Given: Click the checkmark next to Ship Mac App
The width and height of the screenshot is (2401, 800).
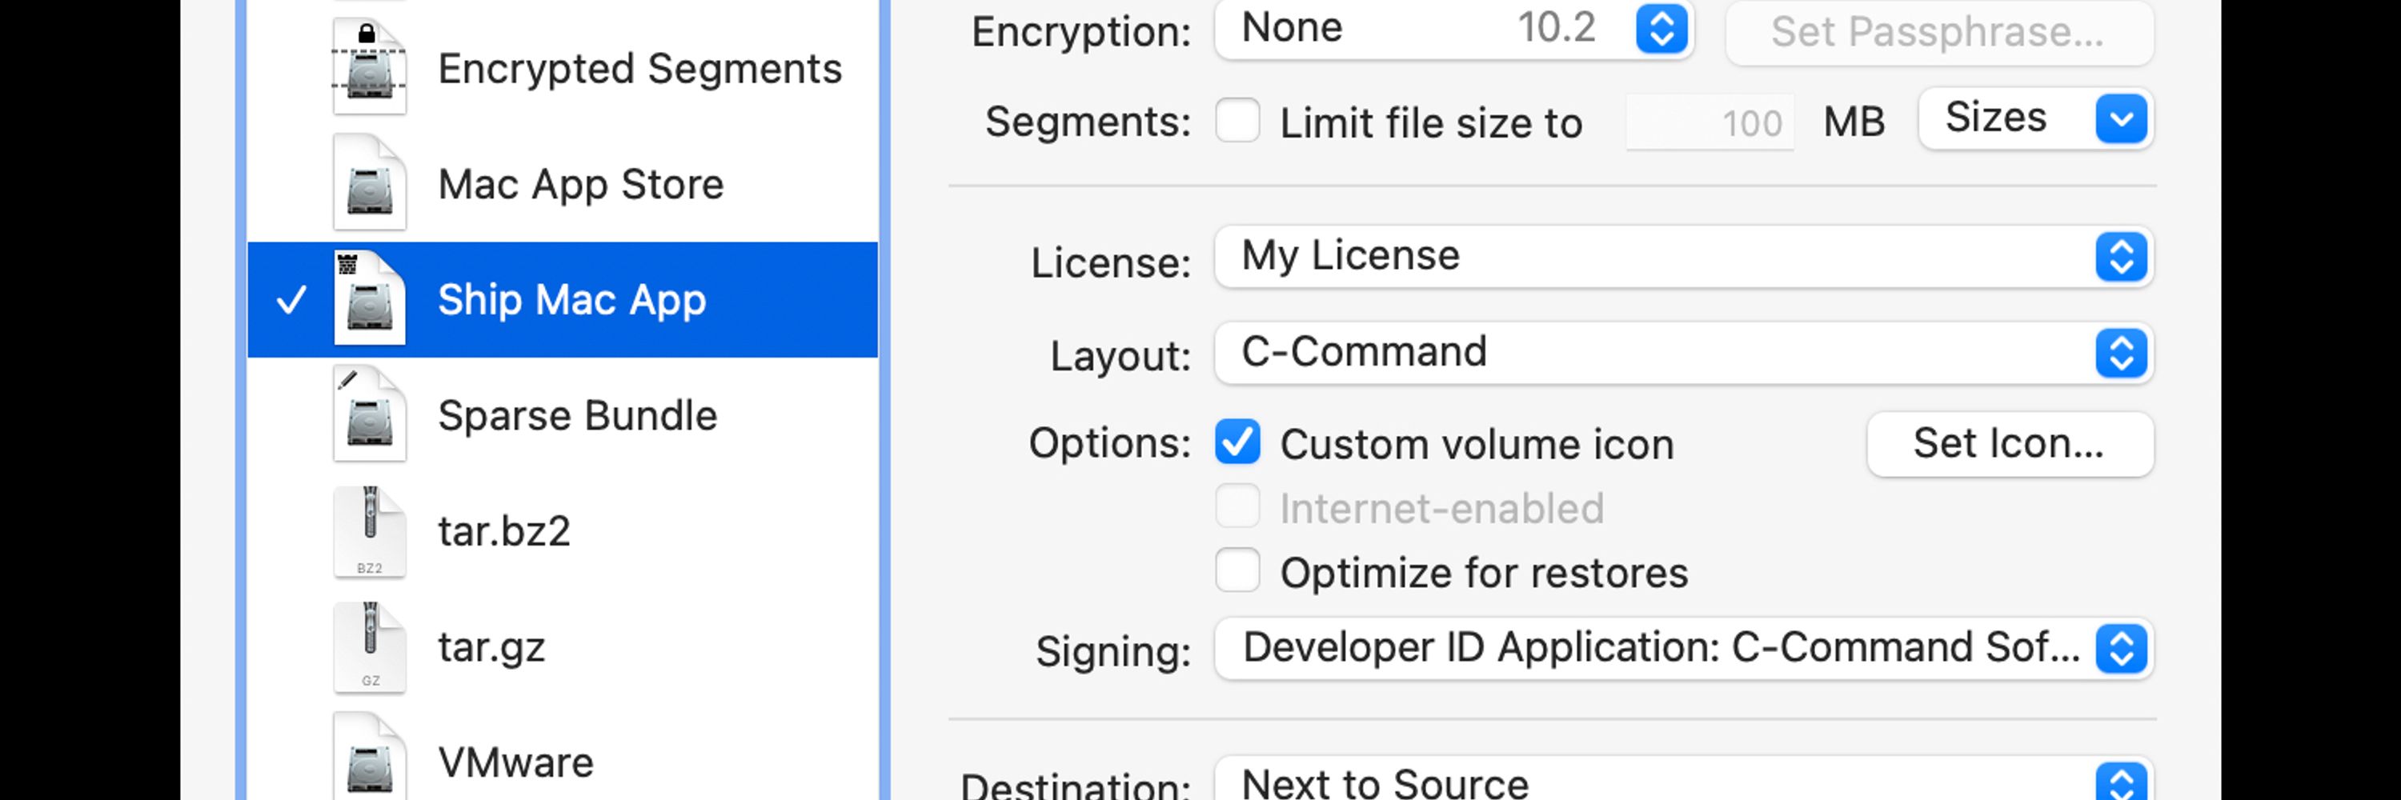Looking at the screenshot, I should click(x=292, y=300).
